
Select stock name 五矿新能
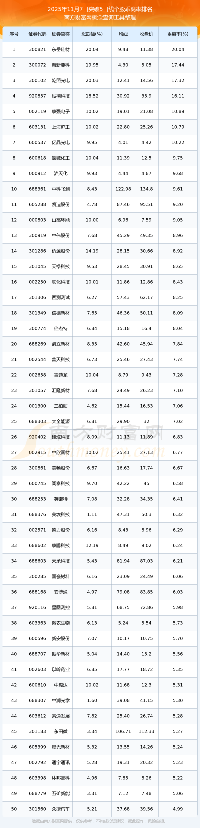[x=61, y=793]
